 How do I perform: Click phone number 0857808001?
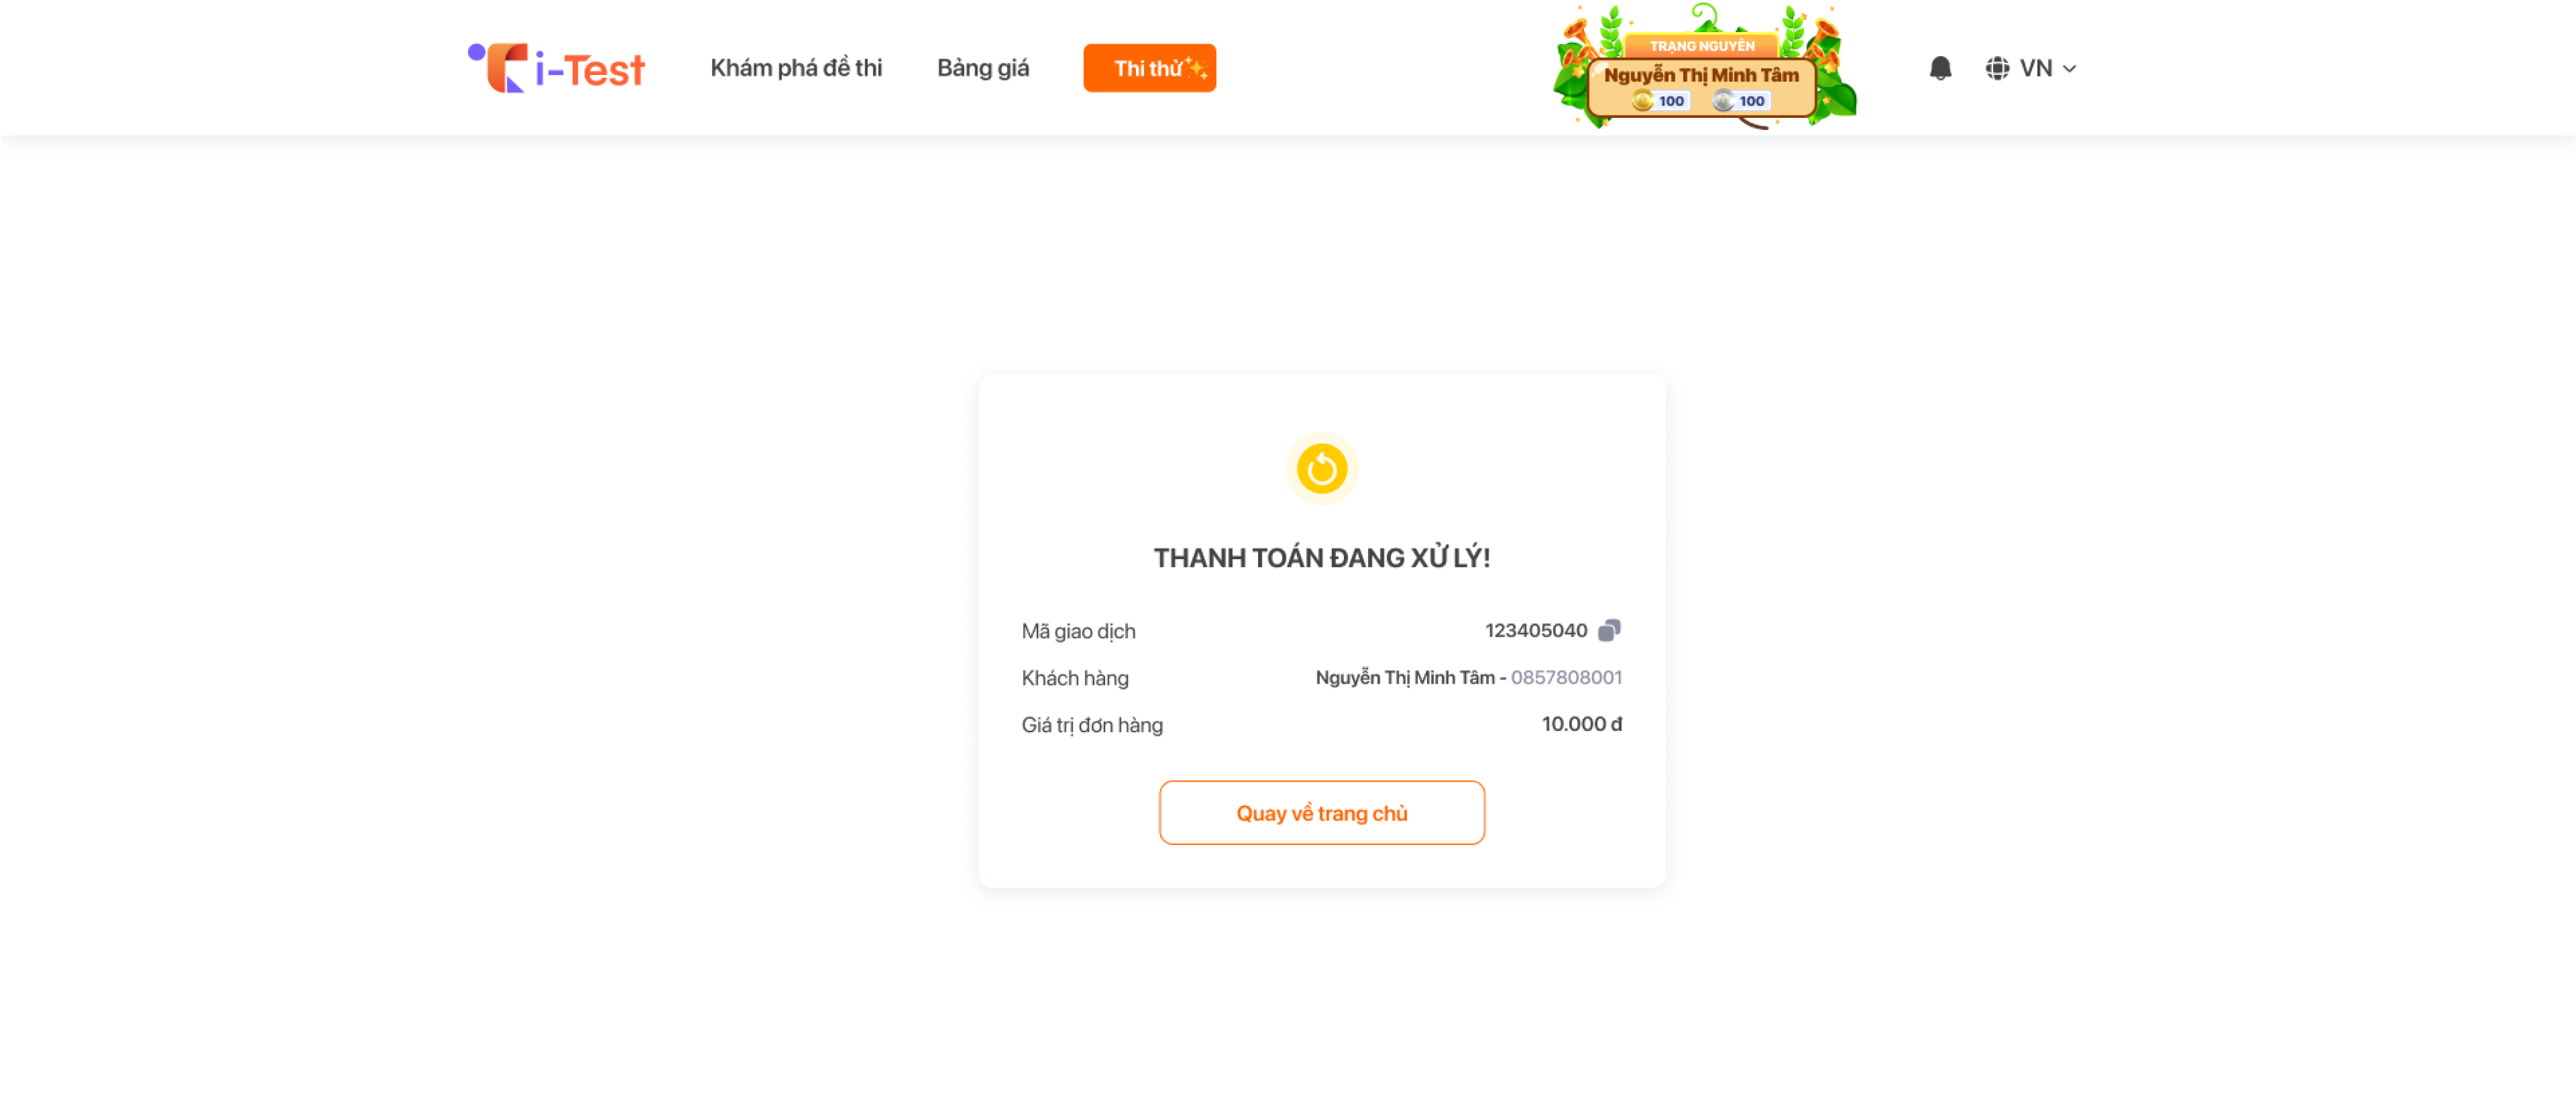click(x=1566, y=677)
